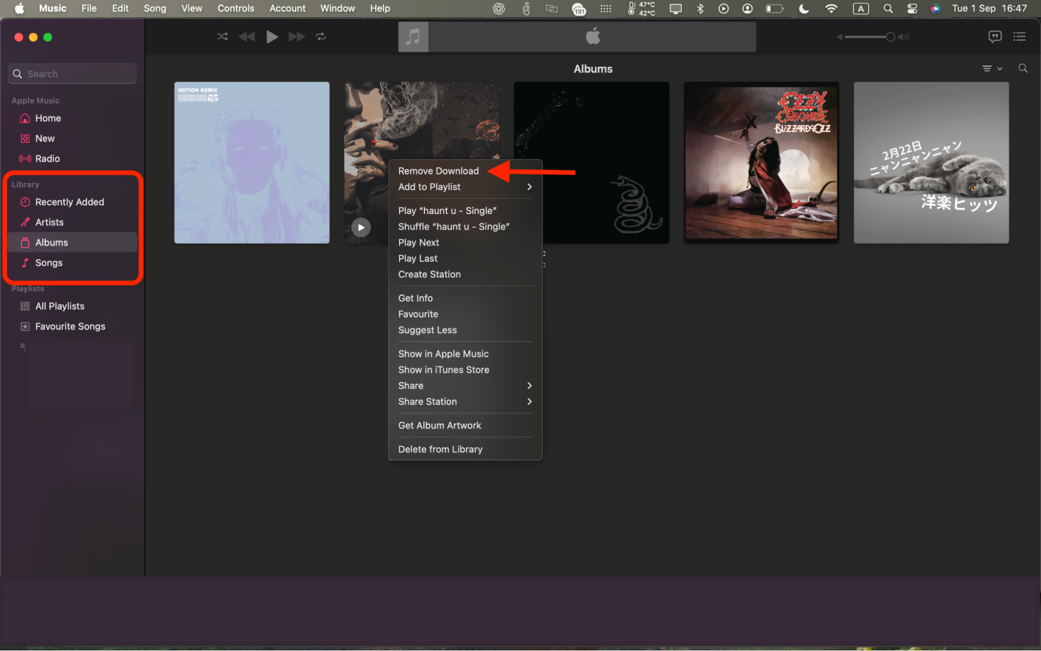
Task: Expand the Share Station submenu
Action: pyautogui.click(x=465, y=402)
